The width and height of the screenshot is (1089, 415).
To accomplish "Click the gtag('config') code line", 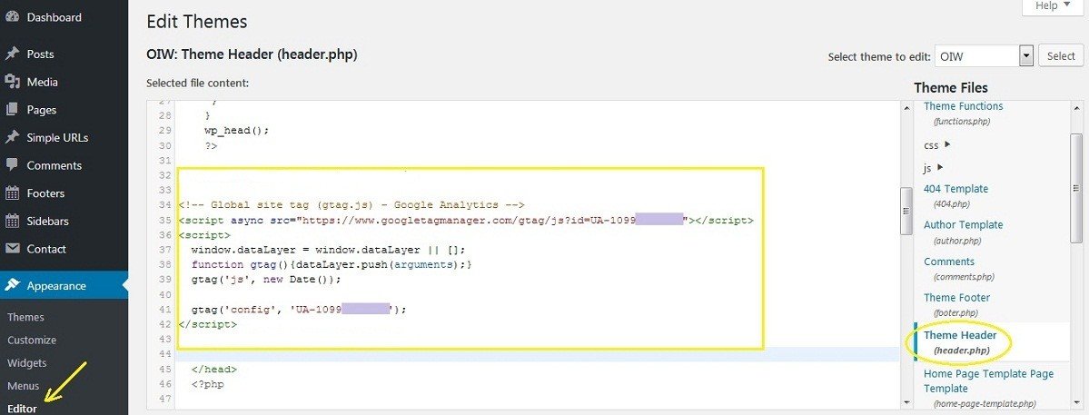I will (299, 310).
